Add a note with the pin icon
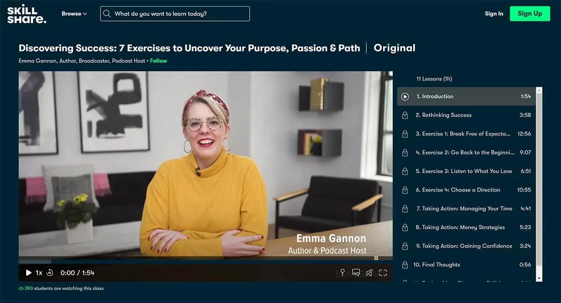The width and height of the screenshot is (561, 303). 342,273
